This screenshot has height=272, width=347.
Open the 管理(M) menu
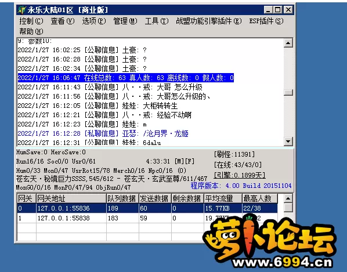coord(125,21)
